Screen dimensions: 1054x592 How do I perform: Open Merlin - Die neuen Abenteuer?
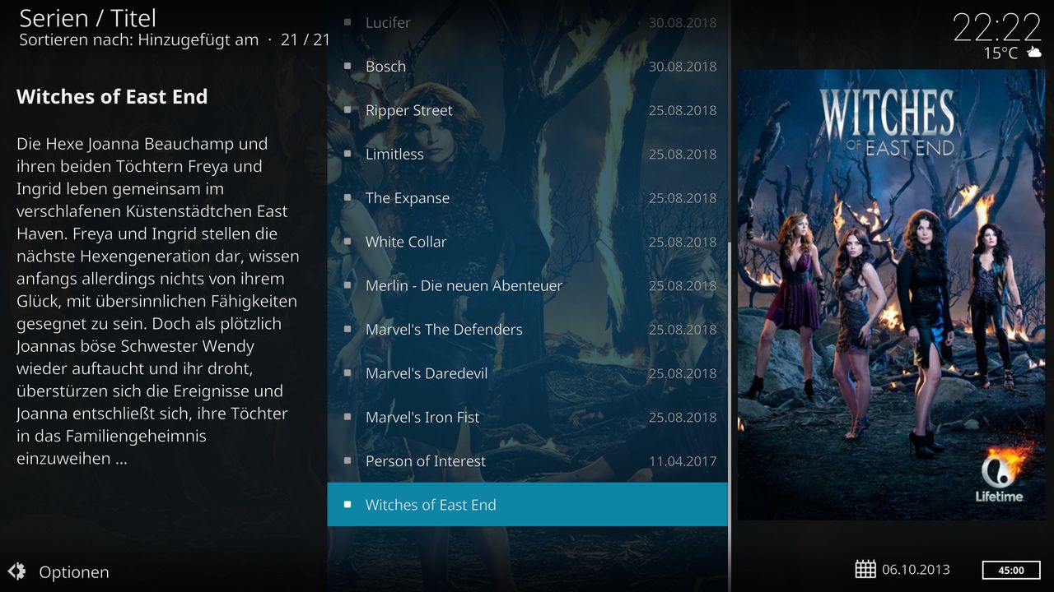click(528, 285)
